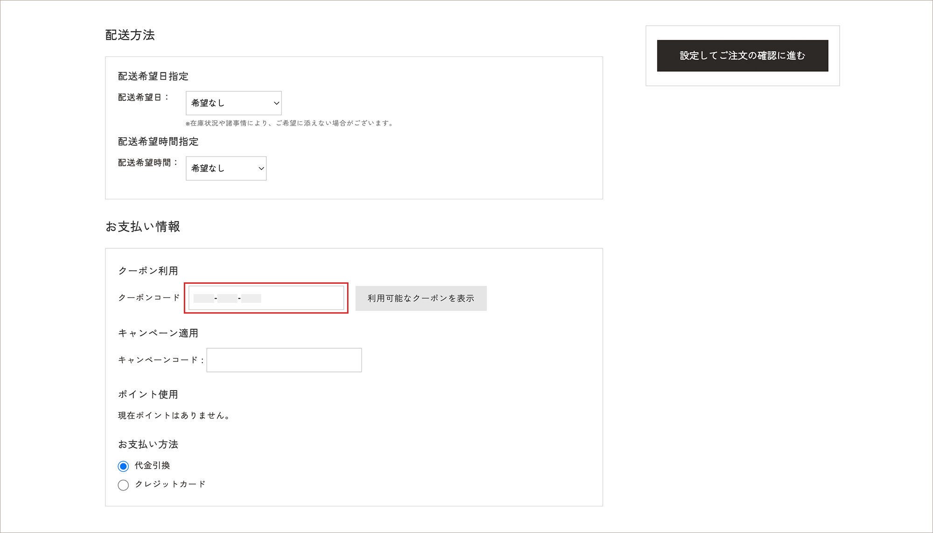Click the クレジットカード label text
Viewport: 933px width, 533px height.
[170, 484]
